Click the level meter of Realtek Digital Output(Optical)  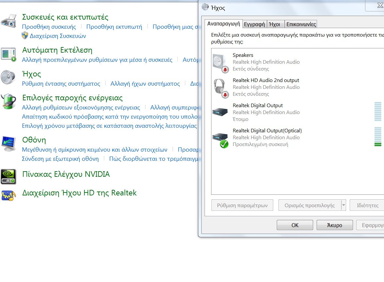coord(378,137)
